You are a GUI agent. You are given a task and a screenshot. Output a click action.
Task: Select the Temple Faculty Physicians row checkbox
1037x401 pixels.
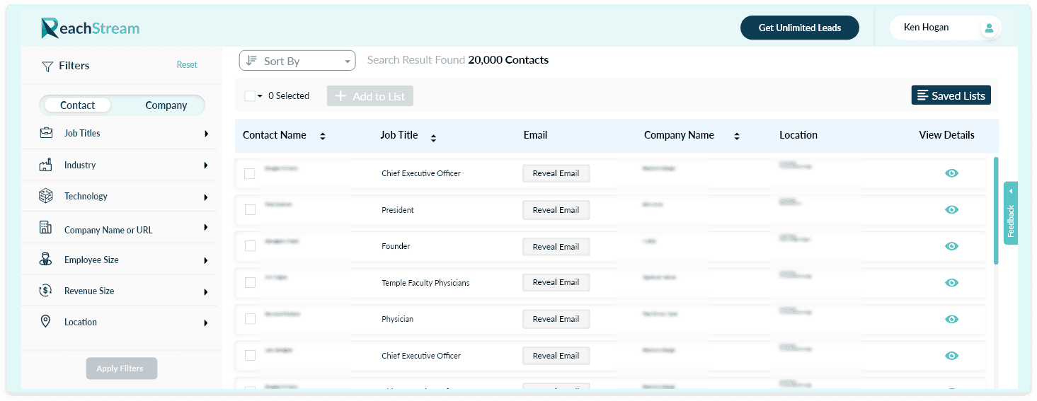[250, 283]
